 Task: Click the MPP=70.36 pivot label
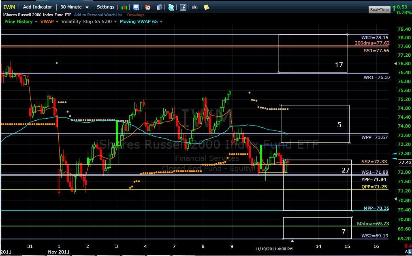tap(376, 208)
